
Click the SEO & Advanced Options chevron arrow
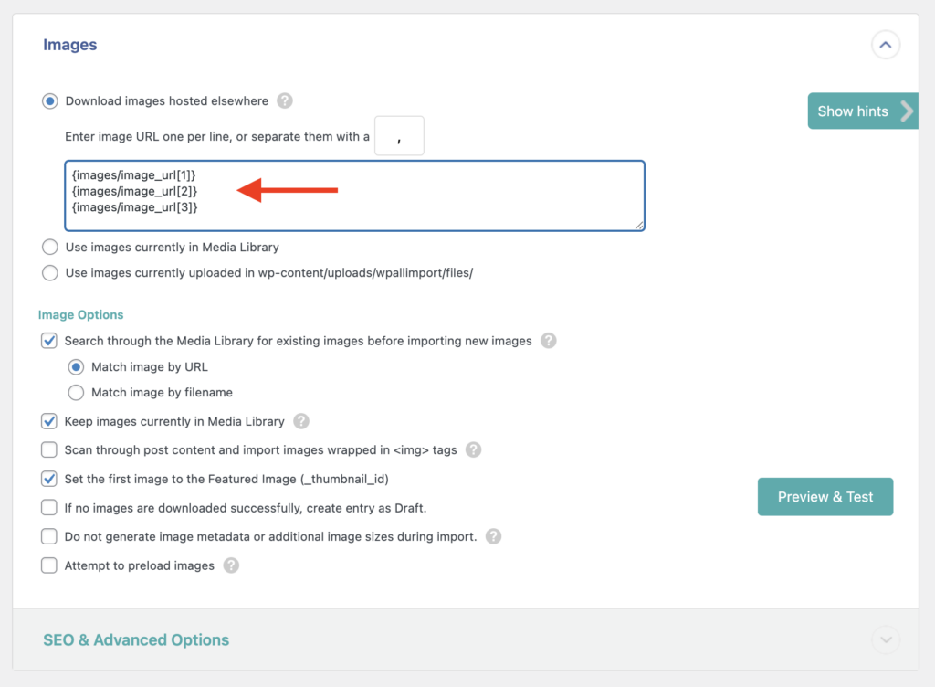click(884, 639)
